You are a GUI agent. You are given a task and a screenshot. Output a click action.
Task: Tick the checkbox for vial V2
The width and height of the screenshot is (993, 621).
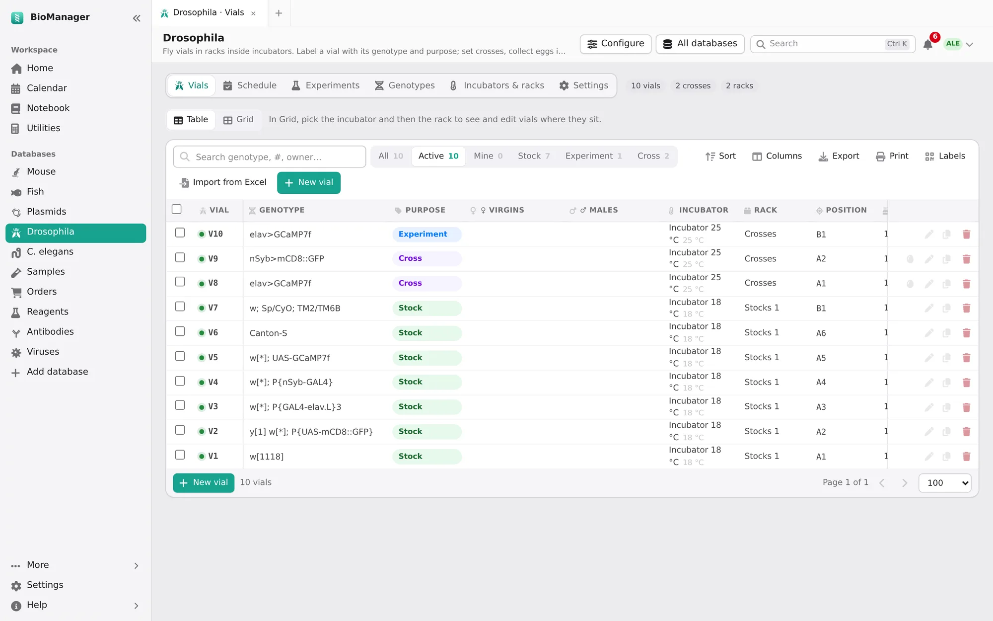(x=180, y=430)
